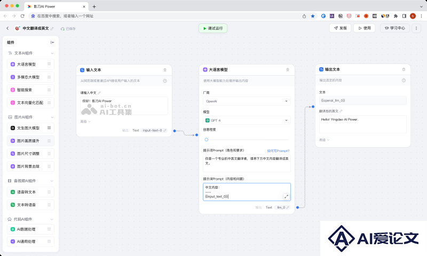Open the browser extensions puzzle icon
The width and height of the screenshot is (427, 256).
point(396,16)
